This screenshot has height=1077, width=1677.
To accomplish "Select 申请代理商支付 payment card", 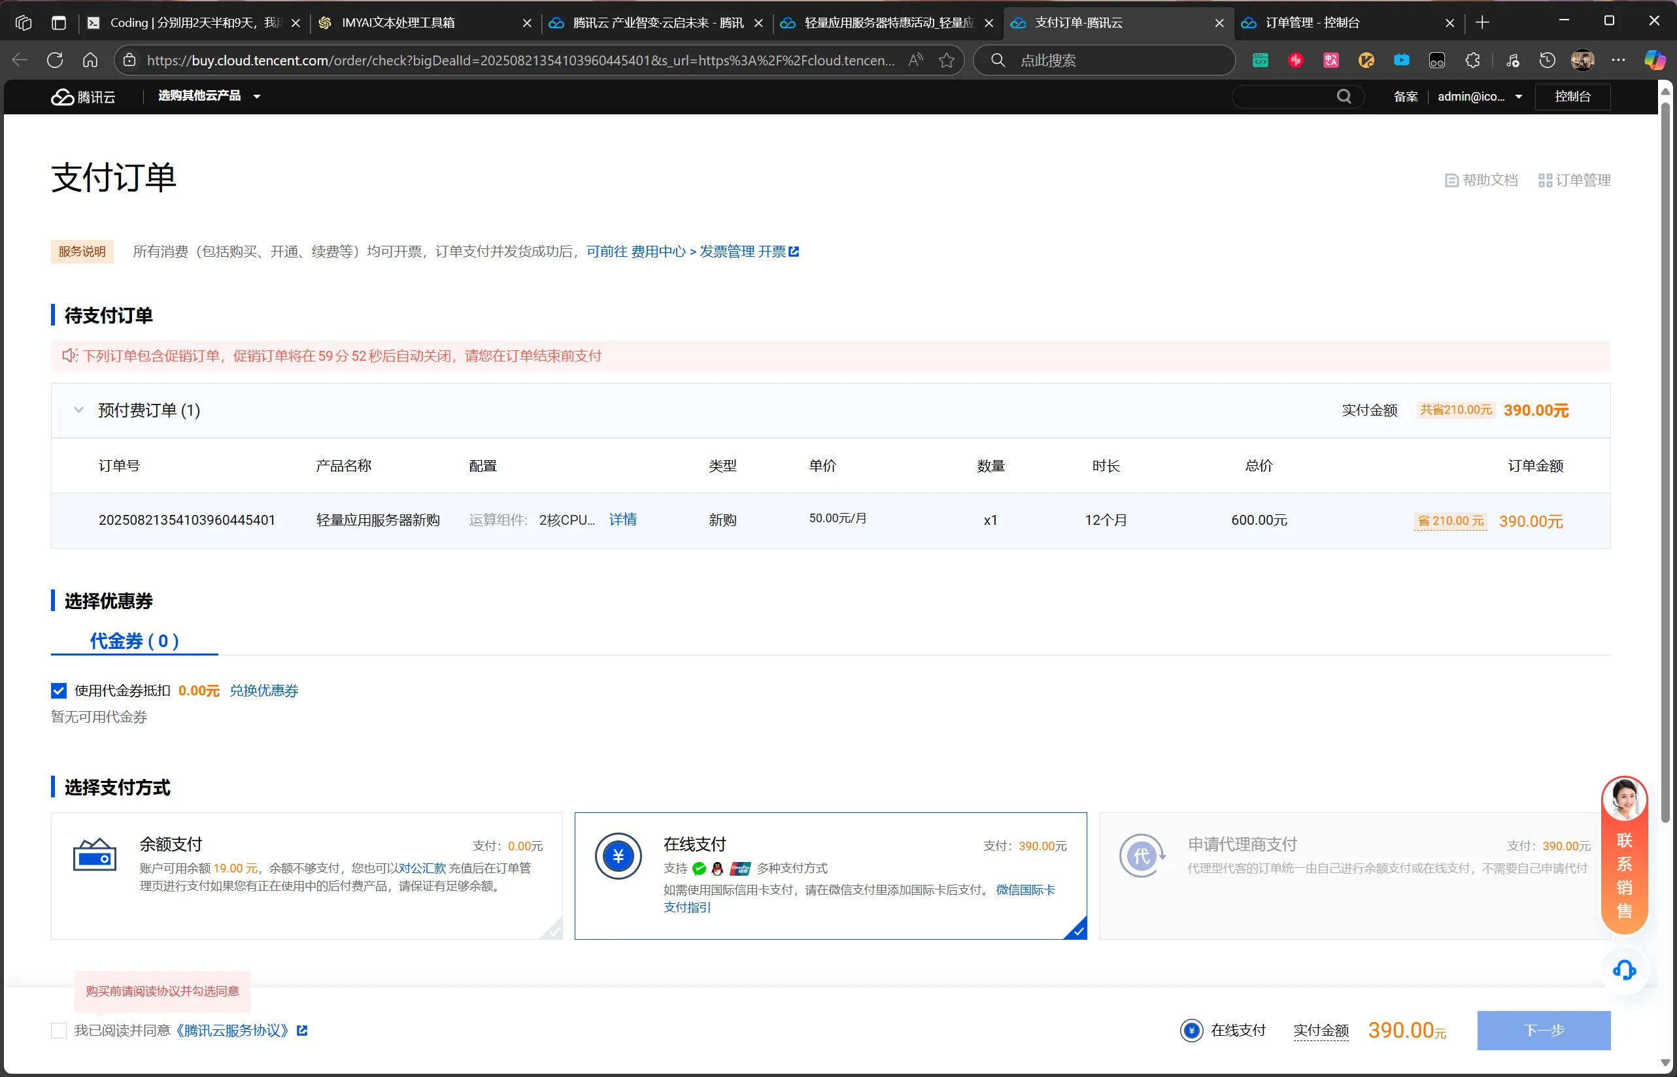I will 1354,876.
